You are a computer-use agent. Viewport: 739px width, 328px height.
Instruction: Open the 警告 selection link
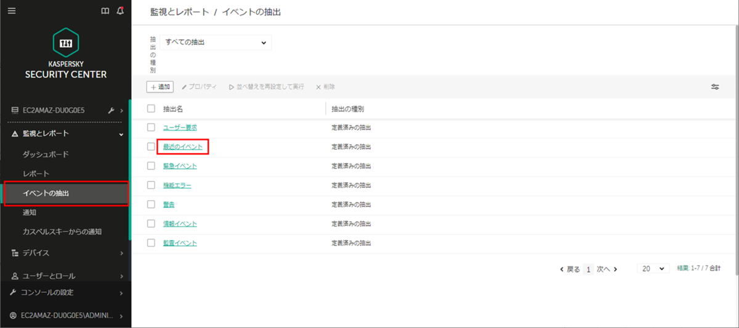169,204
